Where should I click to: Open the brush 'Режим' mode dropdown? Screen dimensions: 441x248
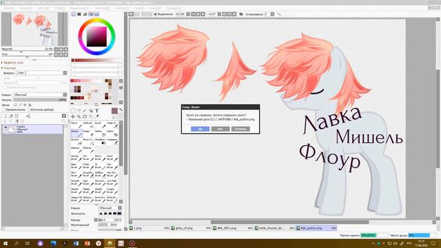pos(120,208)
